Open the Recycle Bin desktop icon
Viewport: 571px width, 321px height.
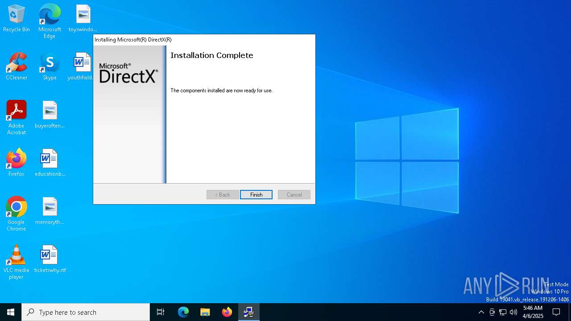point(17,19)
